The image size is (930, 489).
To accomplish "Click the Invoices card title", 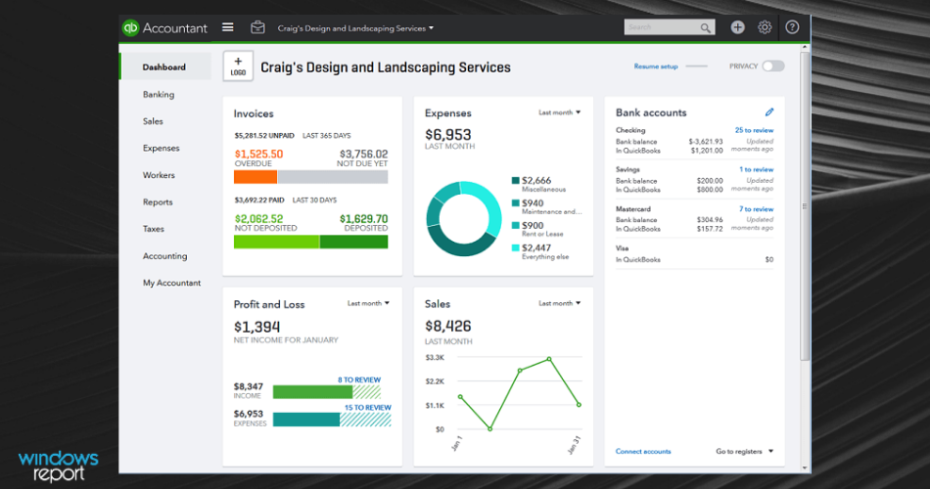I will pos(254,113).
